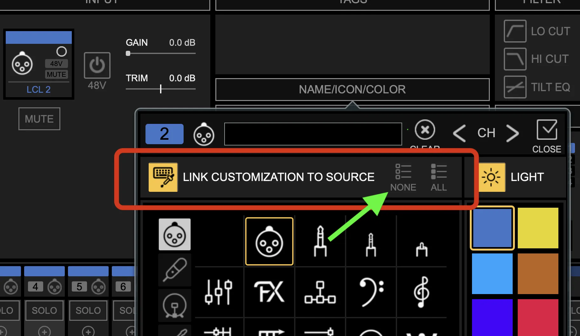Toggle Link Customization to Source
The width and height of the screenshot is (580, 336).
[163, 177]
